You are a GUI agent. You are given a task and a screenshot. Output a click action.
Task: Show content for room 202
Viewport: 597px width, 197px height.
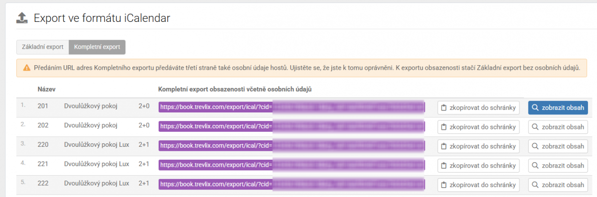tap(558, 127)
